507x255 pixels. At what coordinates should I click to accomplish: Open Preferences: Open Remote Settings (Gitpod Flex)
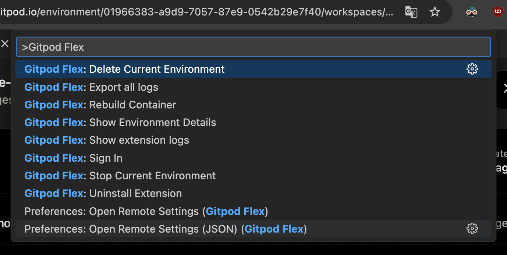click(x=253, y=211)
